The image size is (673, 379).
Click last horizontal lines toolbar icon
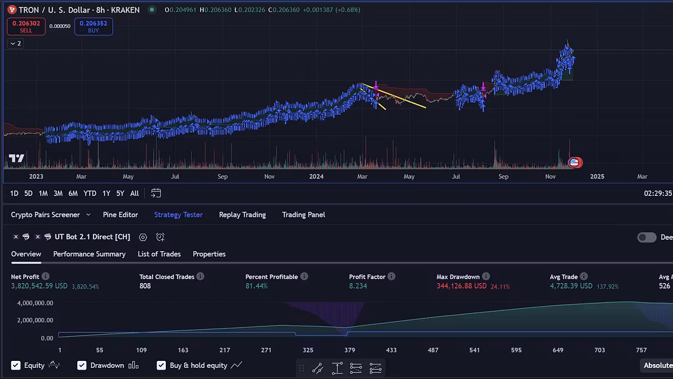click(x=376, y=368)
